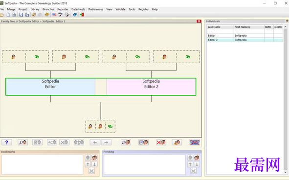
Task: Open the Register menu
Action: pos(144,9)
